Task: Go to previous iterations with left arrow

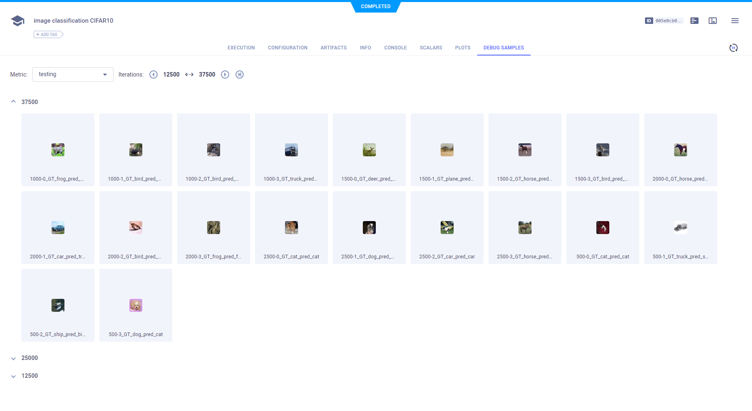Action: pos(153,75)
